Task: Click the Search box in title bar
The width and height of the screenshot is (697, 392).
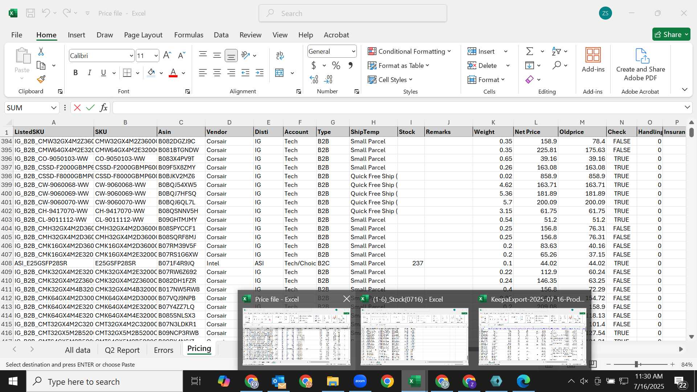Action: [x=352, y=13]
